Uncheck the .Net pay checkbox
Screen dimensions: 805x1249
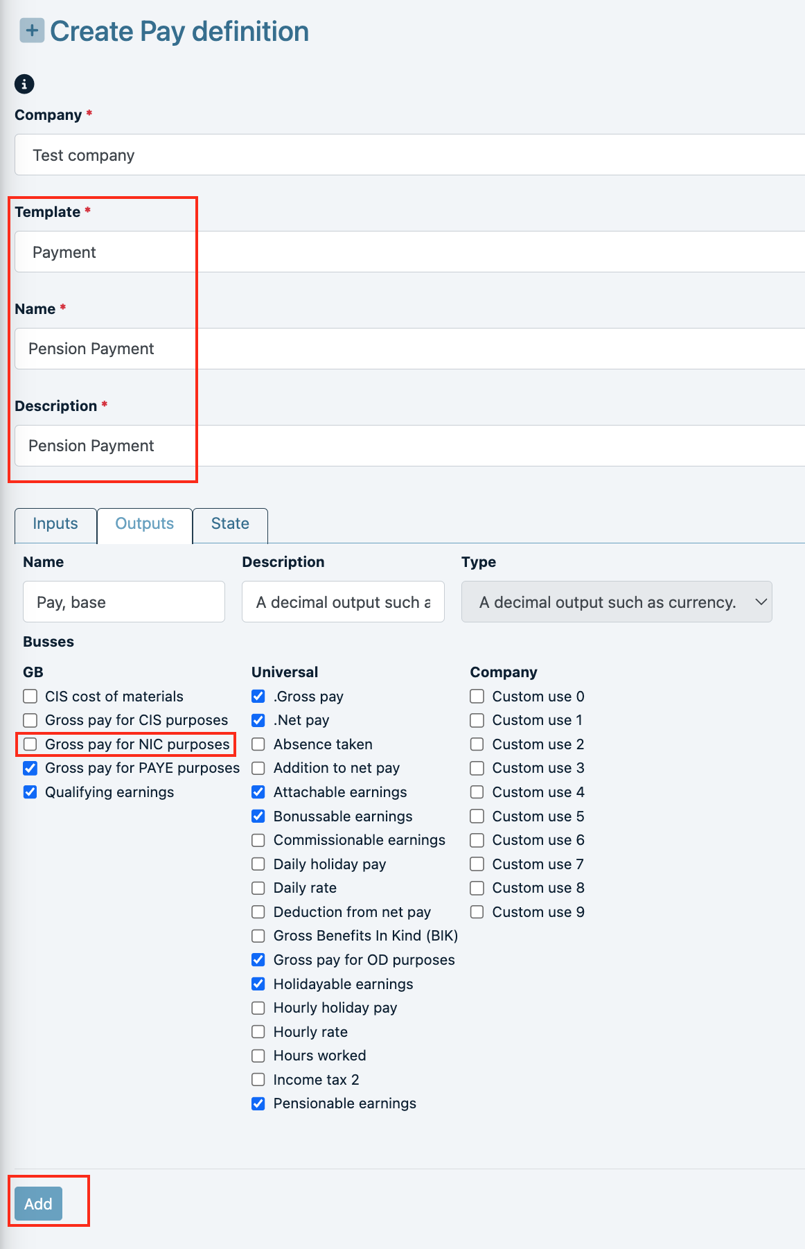258,720
